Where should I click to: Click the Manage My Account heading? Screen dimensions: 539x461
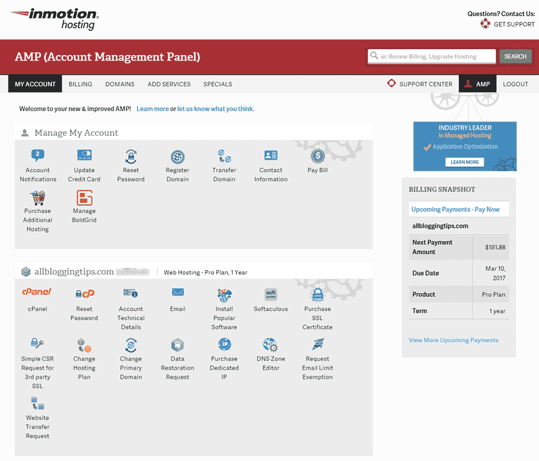76,133
